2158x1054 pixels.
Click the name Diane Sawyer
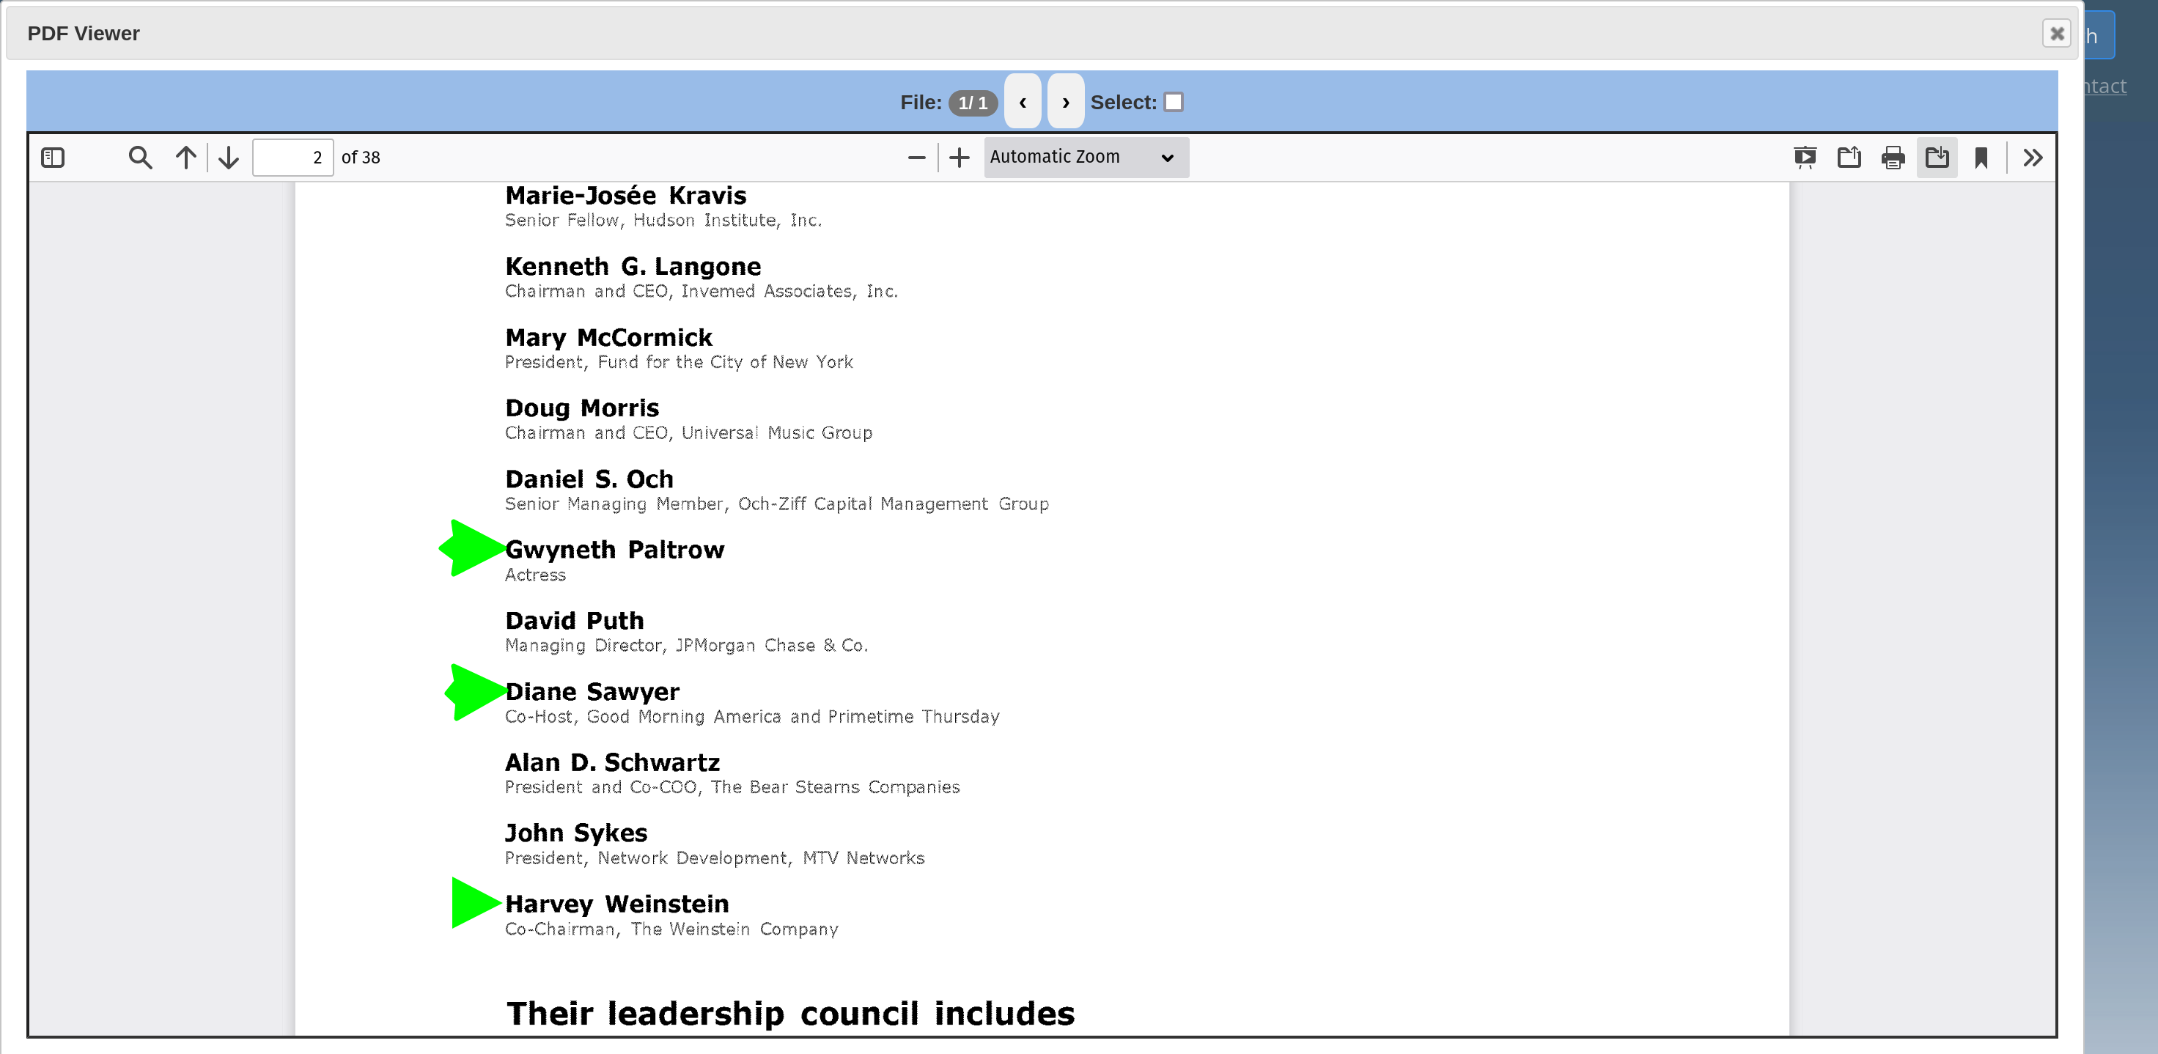click(592, 691)
